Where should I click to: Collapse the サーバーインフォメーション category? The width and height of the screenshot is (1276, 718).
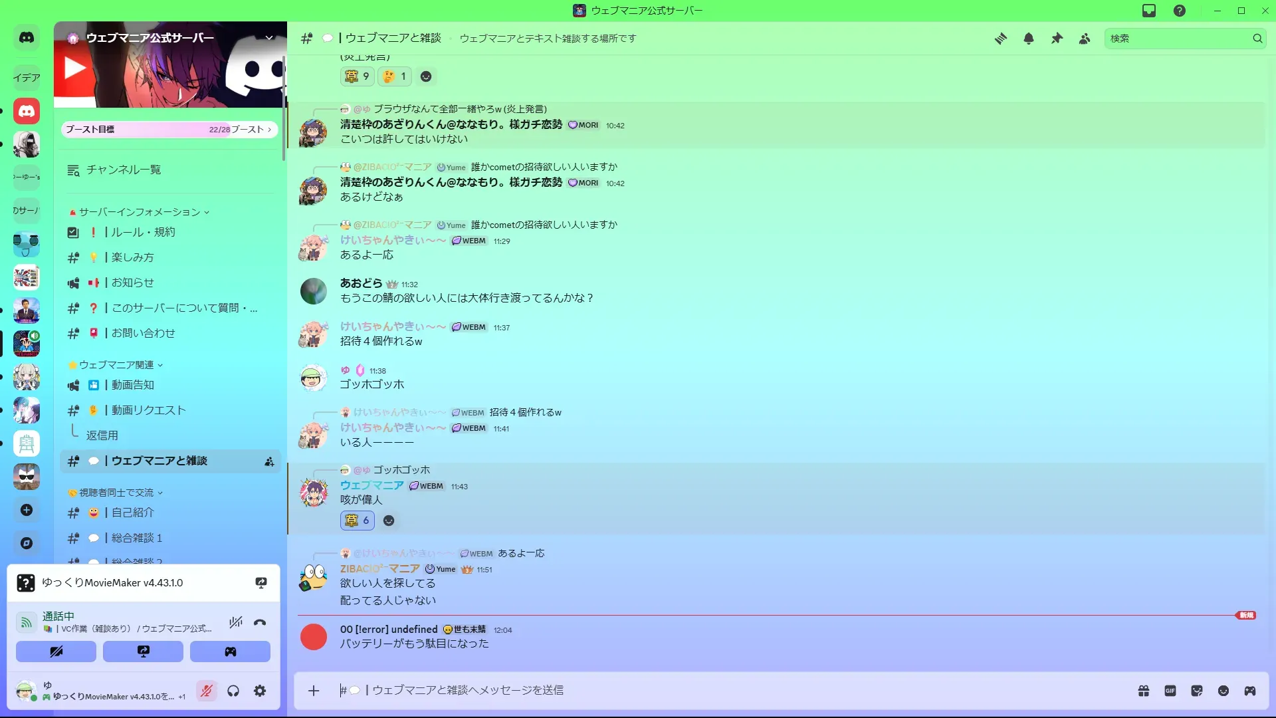[x=139, y=212]
